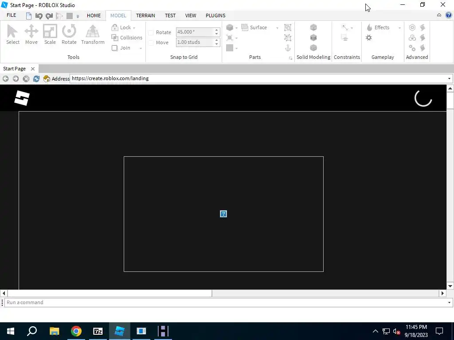Expand the Effects dropdown arrow
This screenshot has height=340, width=454.
pos(399,28)
